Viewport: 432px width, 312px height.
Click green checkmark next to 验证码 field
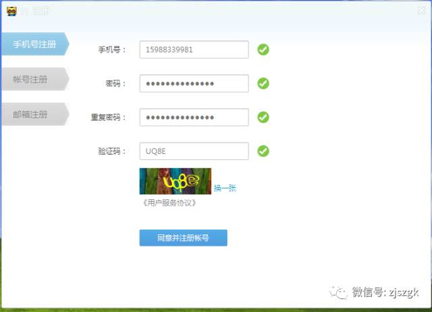(263, 151)
